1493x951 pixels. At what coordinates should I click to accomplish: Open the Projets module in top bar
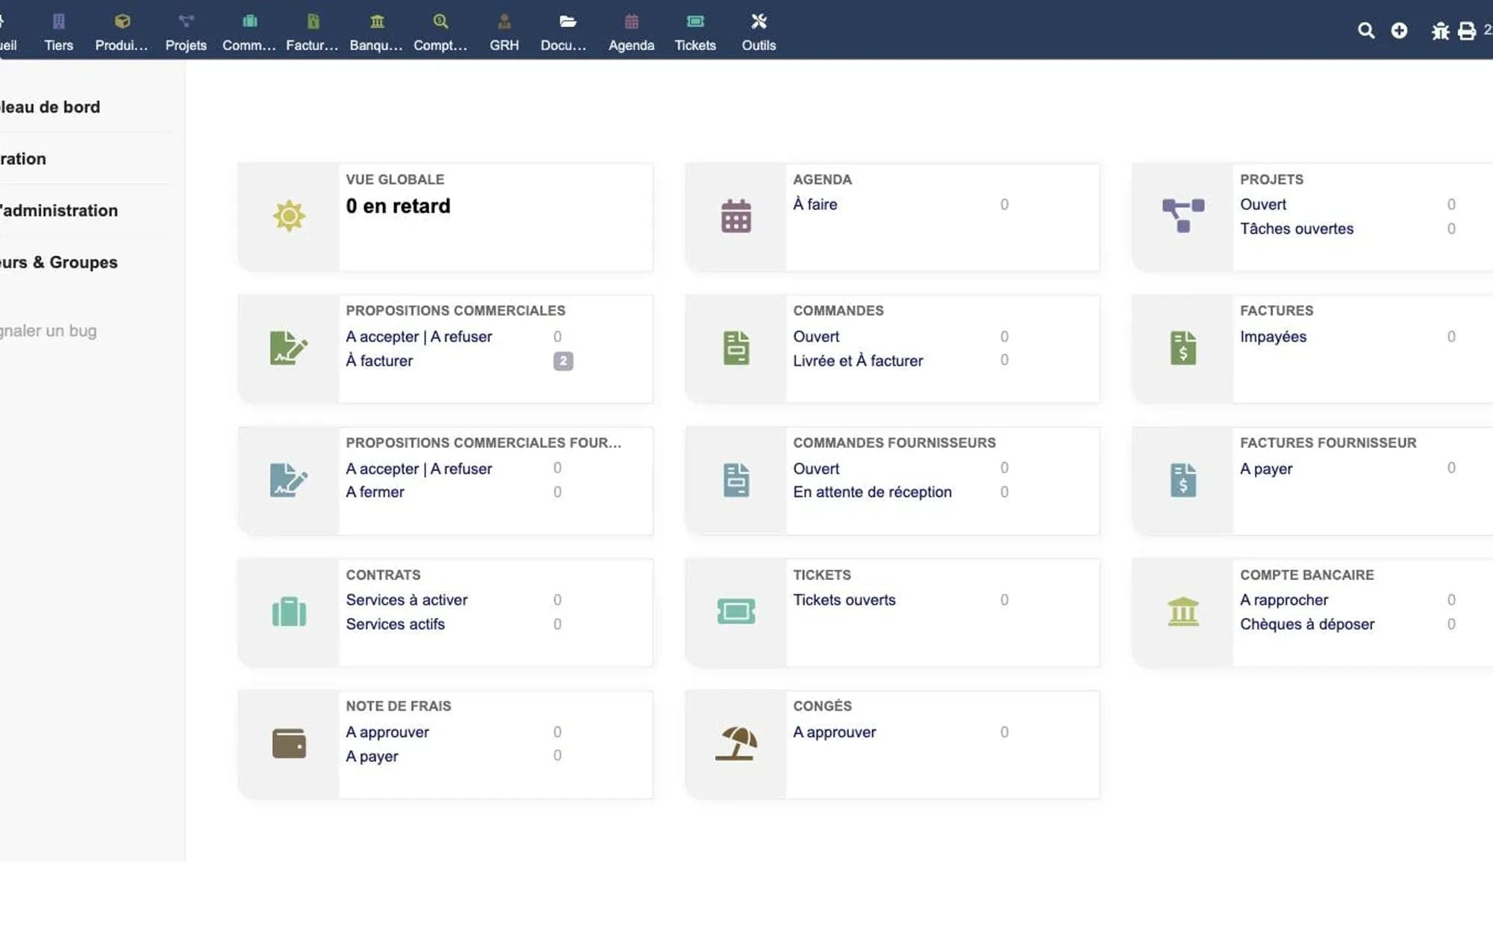pyautogui.click(x=186, y=32)
